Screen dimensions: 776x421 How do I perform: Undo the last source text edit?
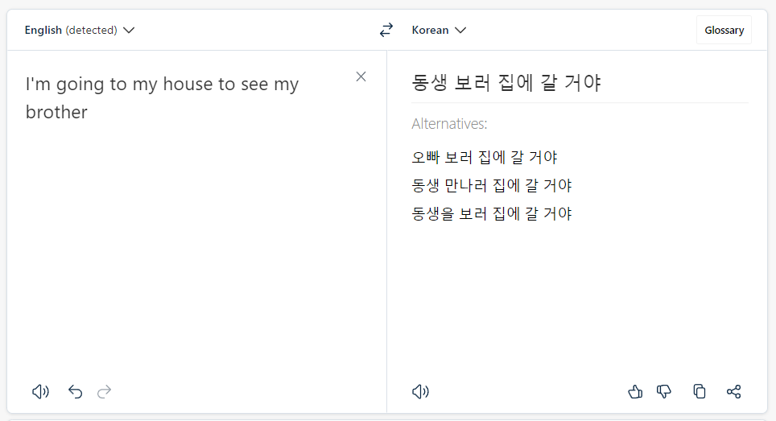pyautogui.click(x=75, y=392)
